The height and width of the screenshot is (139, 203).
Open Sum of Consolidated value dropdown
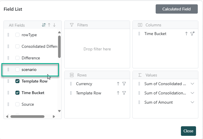[x=192, y=84]
